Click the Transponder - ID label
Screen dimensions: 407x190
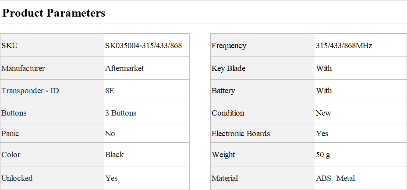(x=30, y=91)
